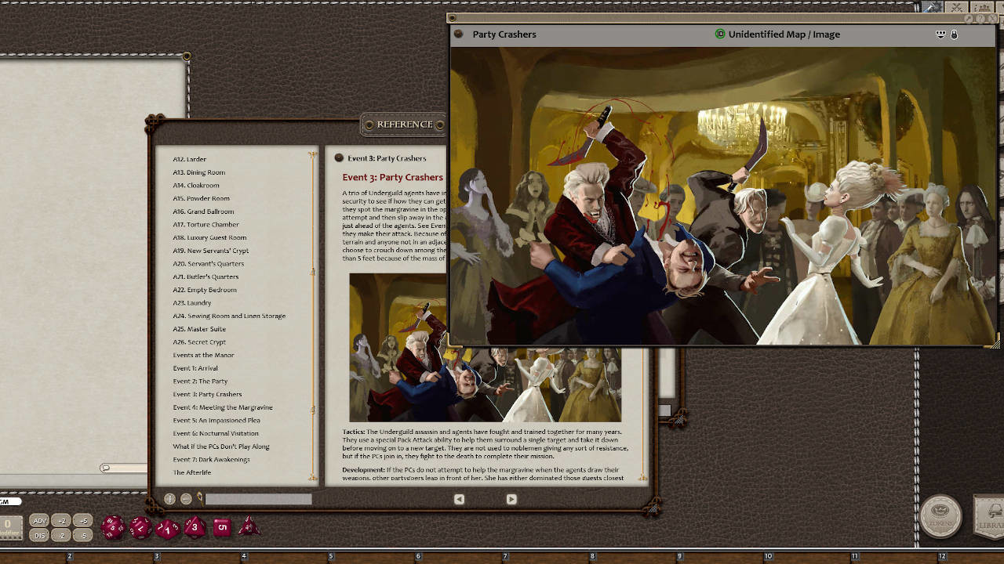Viewport: 1004px width, 564px height.
Task: Click the Party Crashers window title header
Action: click(x=504, y=34)
